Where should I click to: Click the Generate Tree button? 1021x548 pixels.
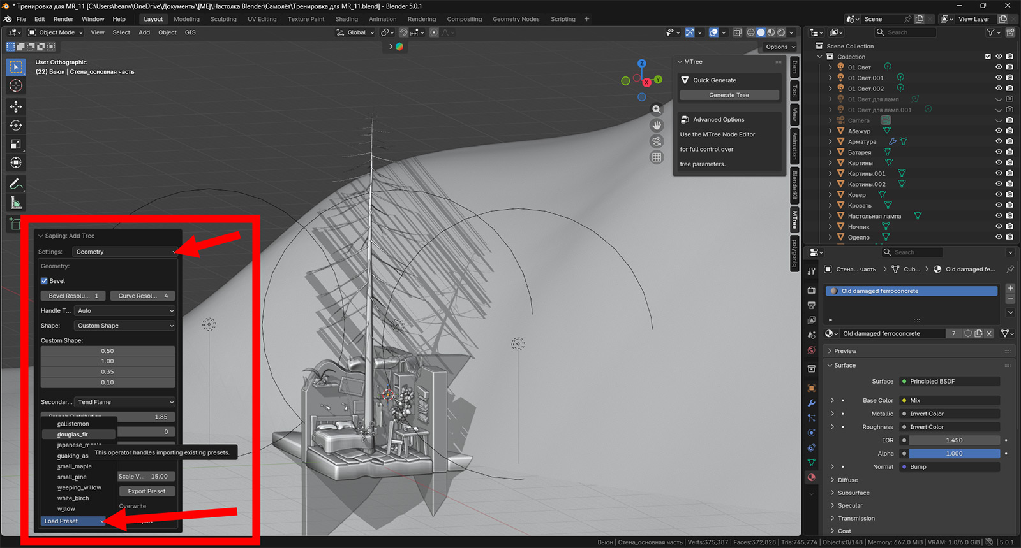[x=729, y=95]
